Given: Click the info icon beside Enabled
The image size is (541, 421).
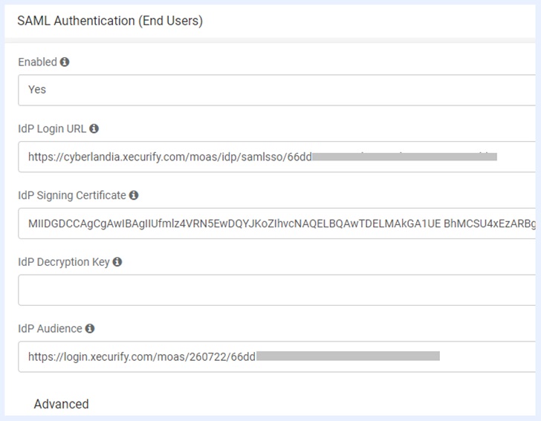Looking at the screenshot, I should coord(65,62).
